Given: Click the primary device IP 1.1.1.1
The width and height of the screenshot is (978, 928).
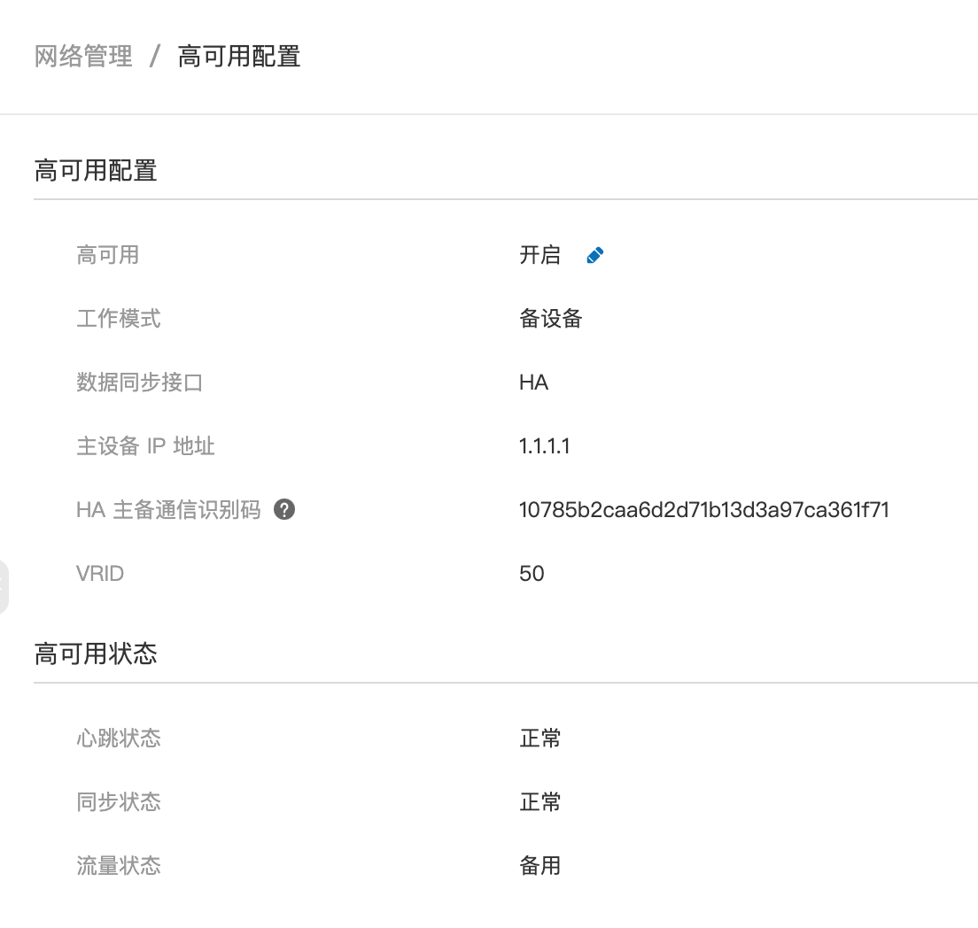Looking at the screenshot, I should point(544,446).
